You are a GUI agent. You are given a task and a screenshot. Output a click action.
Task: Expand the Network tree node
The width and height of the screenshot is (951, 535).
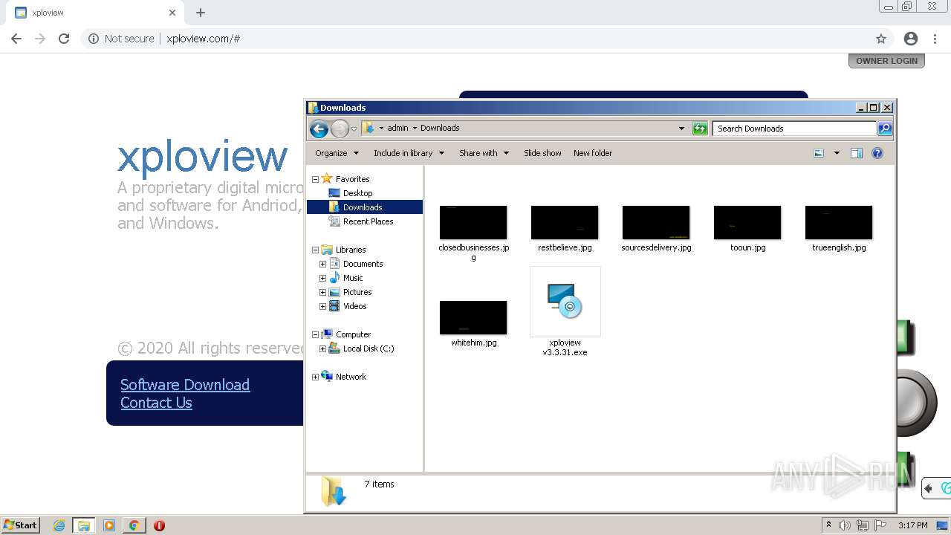(x=315, y=377)
